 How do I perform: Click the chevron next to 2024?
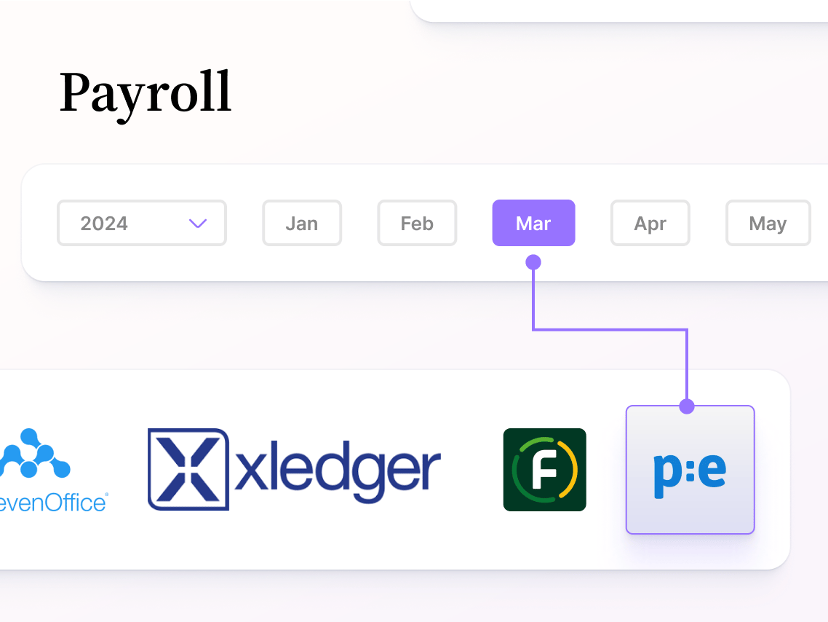click(197, 224)
